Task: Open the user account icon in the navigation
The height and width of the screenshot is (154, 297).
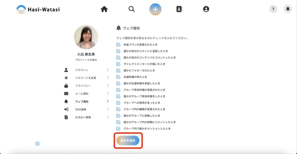Action: point(206,9)
